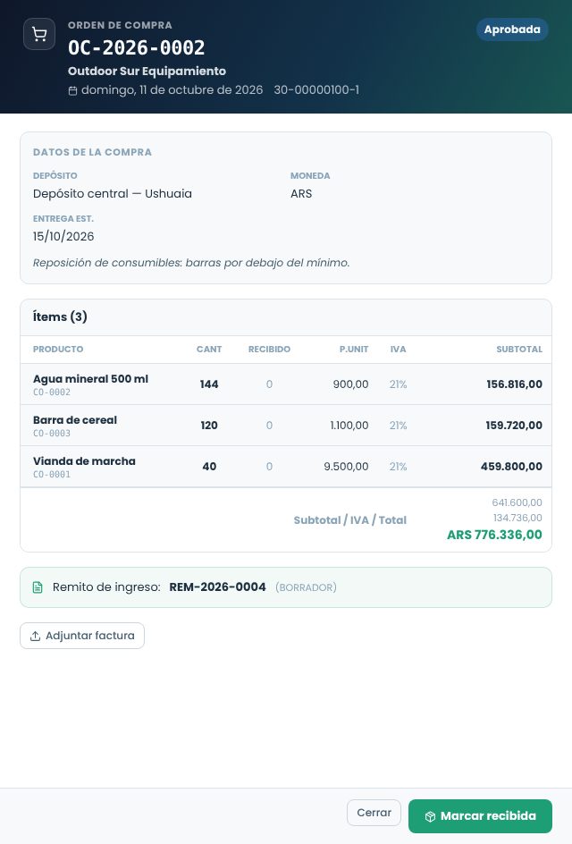Click the upload icon in Adjuntar factura
Image resolution: width=572 pixels, height=844 pixels.
(x=35, y=637)
